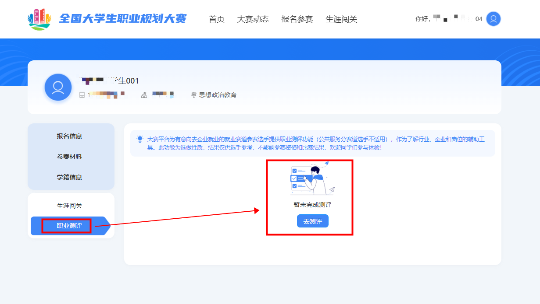Click the 全国大学生职业规划大赛 site title
The height and width of the screenshot is (304, 540).
[x=123, y=19]
